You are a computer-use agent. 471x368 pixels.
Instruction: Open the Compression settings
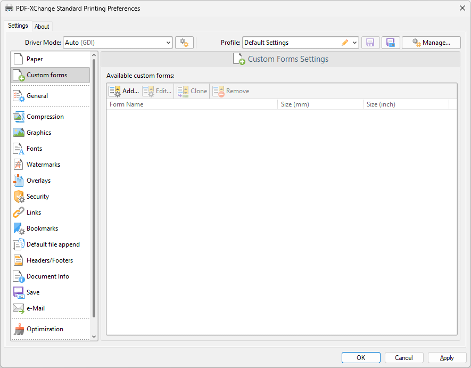(45, 117)
